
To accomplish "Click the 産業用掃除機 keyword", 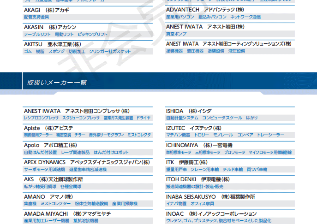I will coord(125,204).
